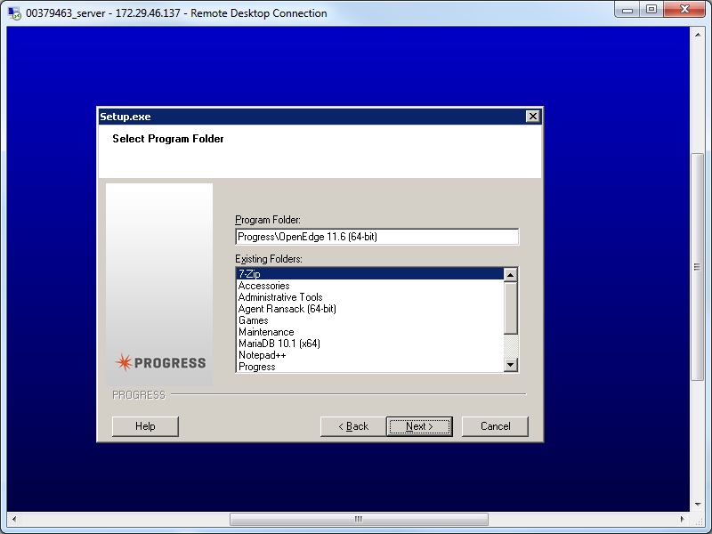The height and width of the screenshot is (534, 712).
Task: Open the Help dialog
Action: (145, 426)
